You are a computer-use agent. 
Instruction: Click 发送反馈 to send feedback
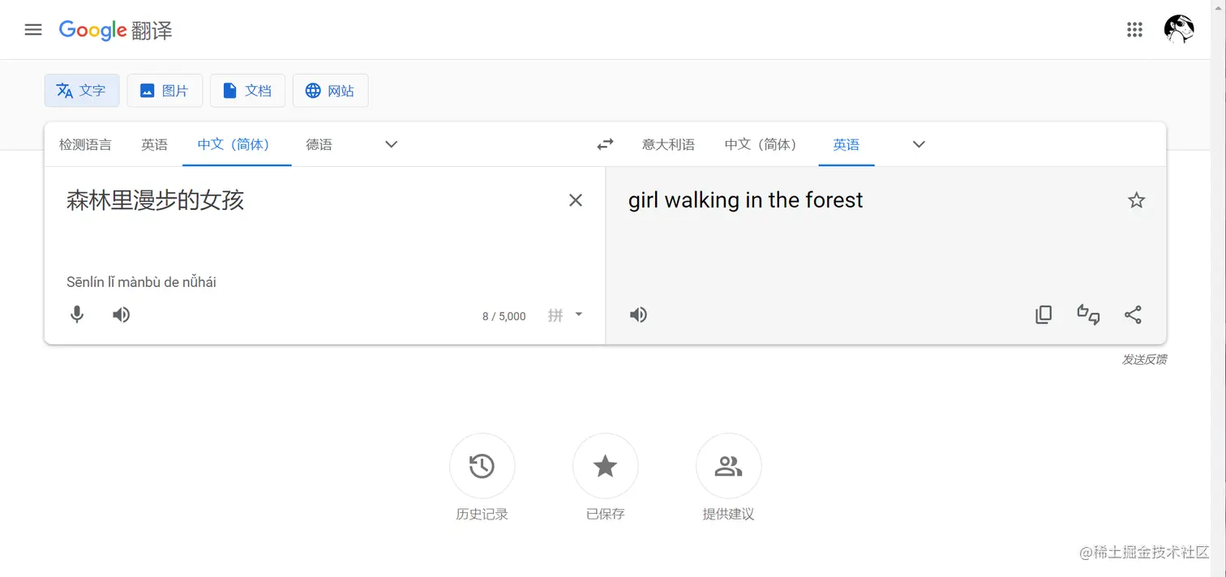click(x=1144, y=359)
